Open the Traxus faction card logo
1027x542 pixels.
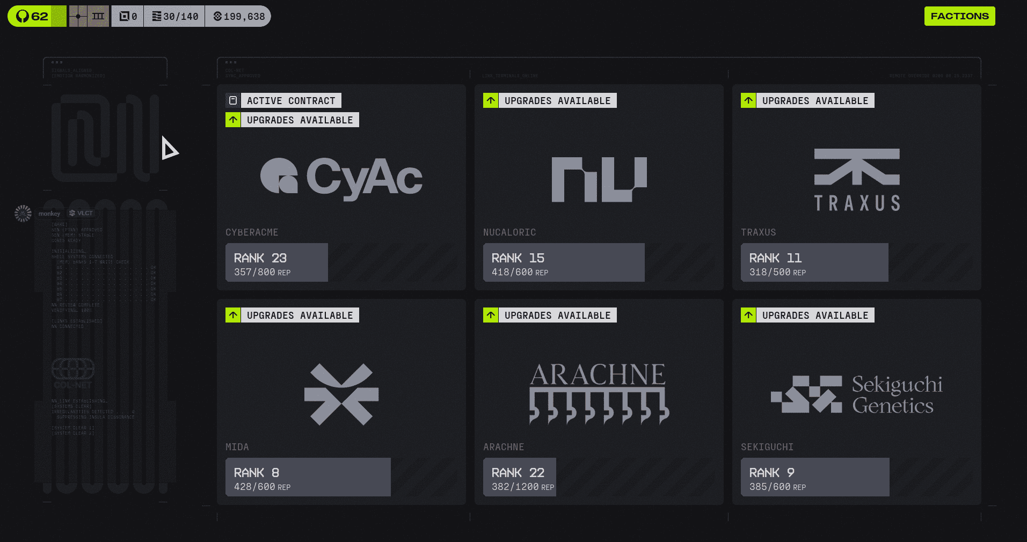[857, 180]
